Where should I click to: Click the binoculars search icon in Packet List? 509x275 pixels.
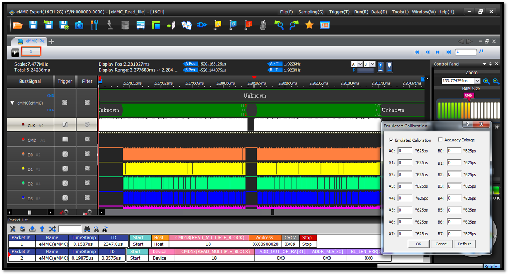(x=87, y=229)
